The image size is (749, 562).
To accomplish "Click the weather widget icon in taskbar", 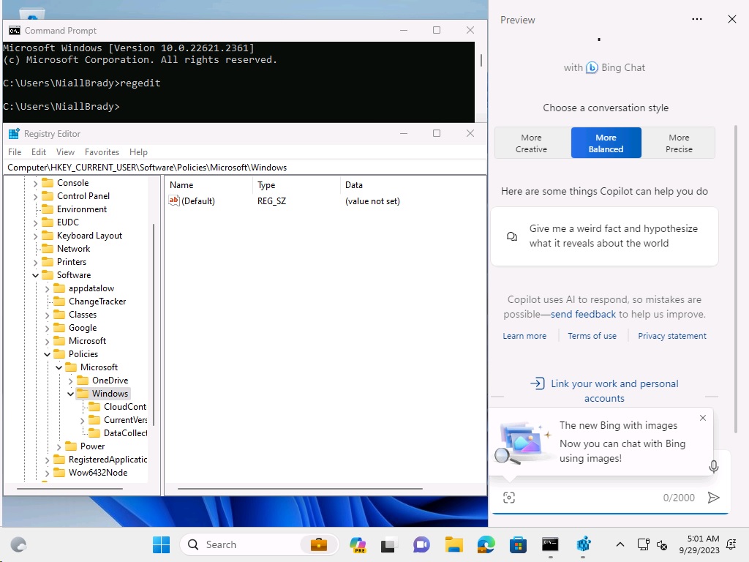I will (18, 544).
